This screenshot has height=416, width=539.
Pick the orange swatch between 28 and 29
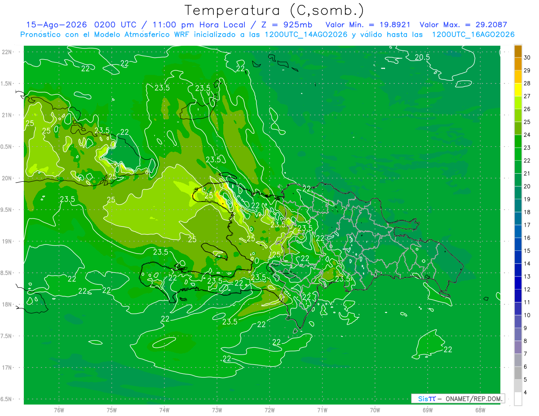click(518, 77)
